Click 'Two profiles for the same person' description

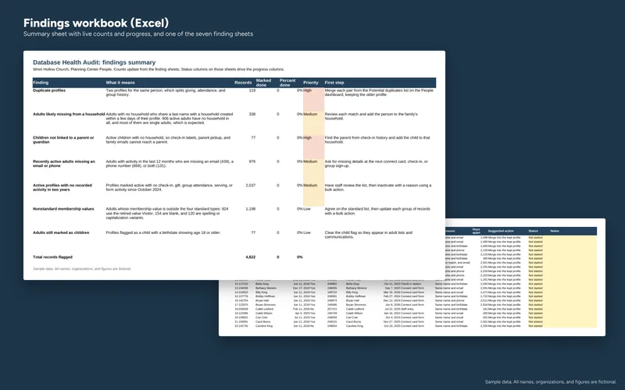tap(166, 93)
